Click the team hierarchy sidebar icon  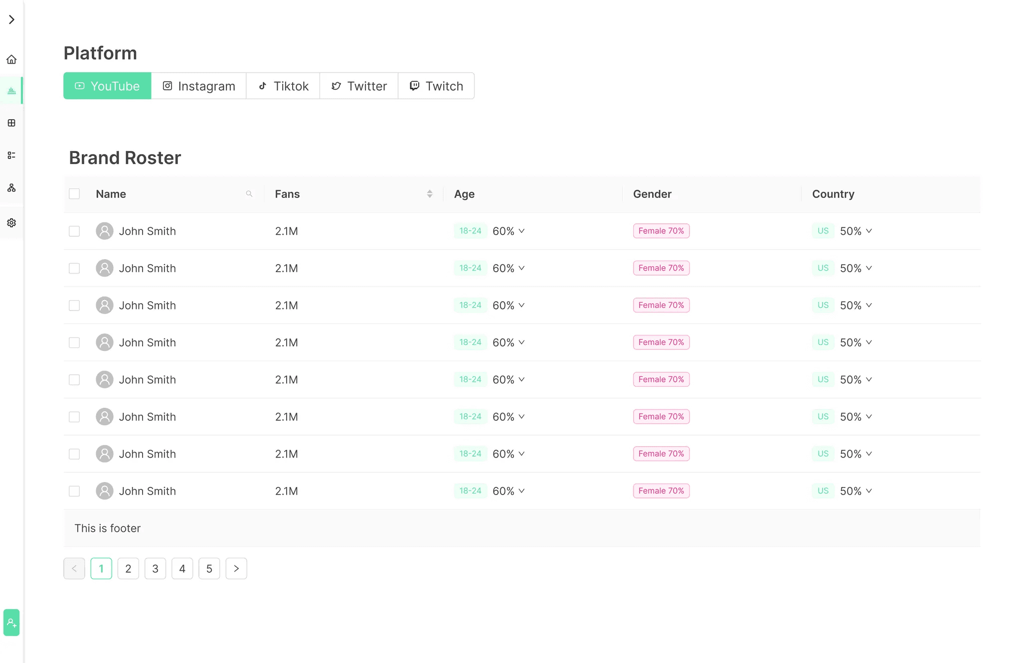[x=11, y=188]
